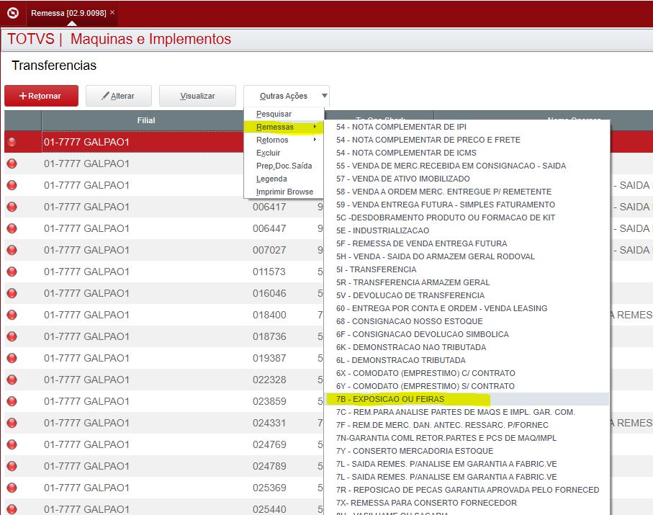Click the Filial column header
Viewport: 653px width, 515px height.
(145, 120)
